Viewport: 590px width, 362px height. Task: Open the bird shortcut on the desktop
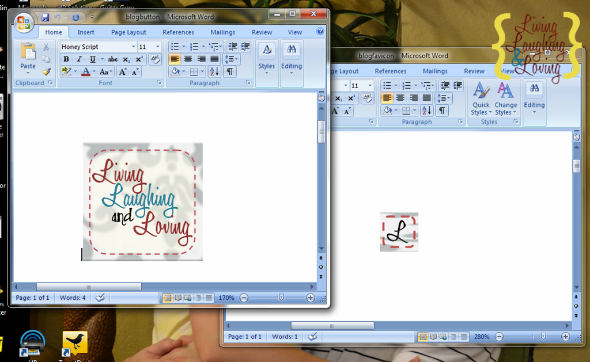pyautogui.click(x=74, y=343)
